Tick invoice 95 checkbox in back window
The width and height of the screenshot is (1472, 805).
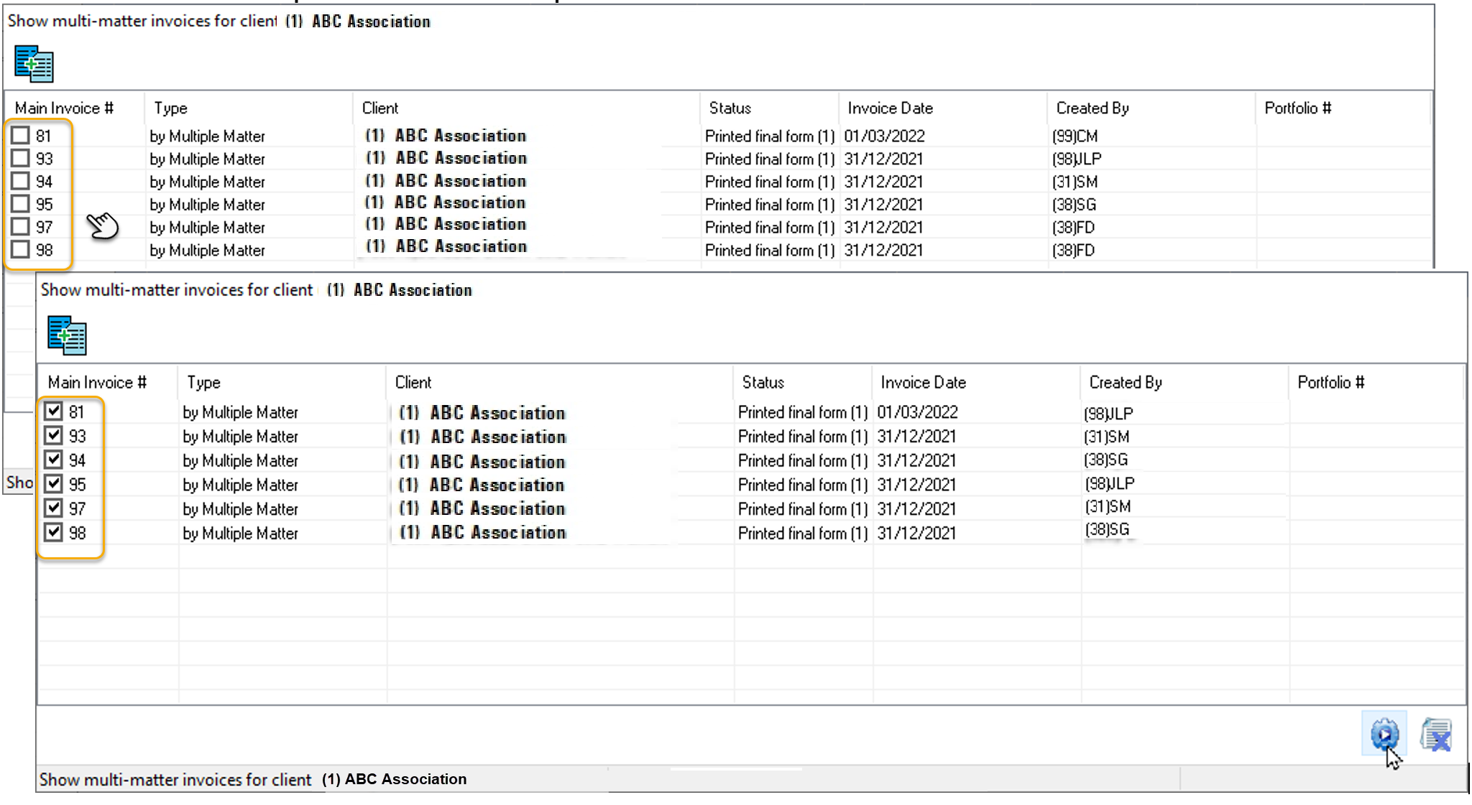point(20,204)
